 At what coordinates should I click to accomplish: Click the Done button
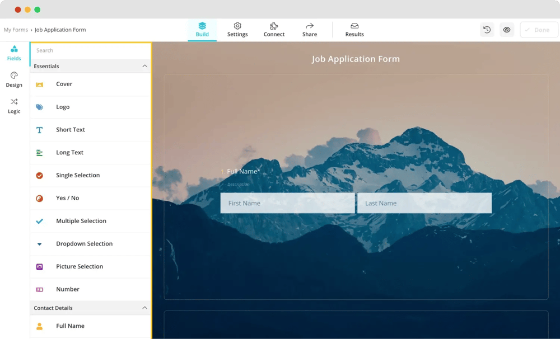click(538, 30)
